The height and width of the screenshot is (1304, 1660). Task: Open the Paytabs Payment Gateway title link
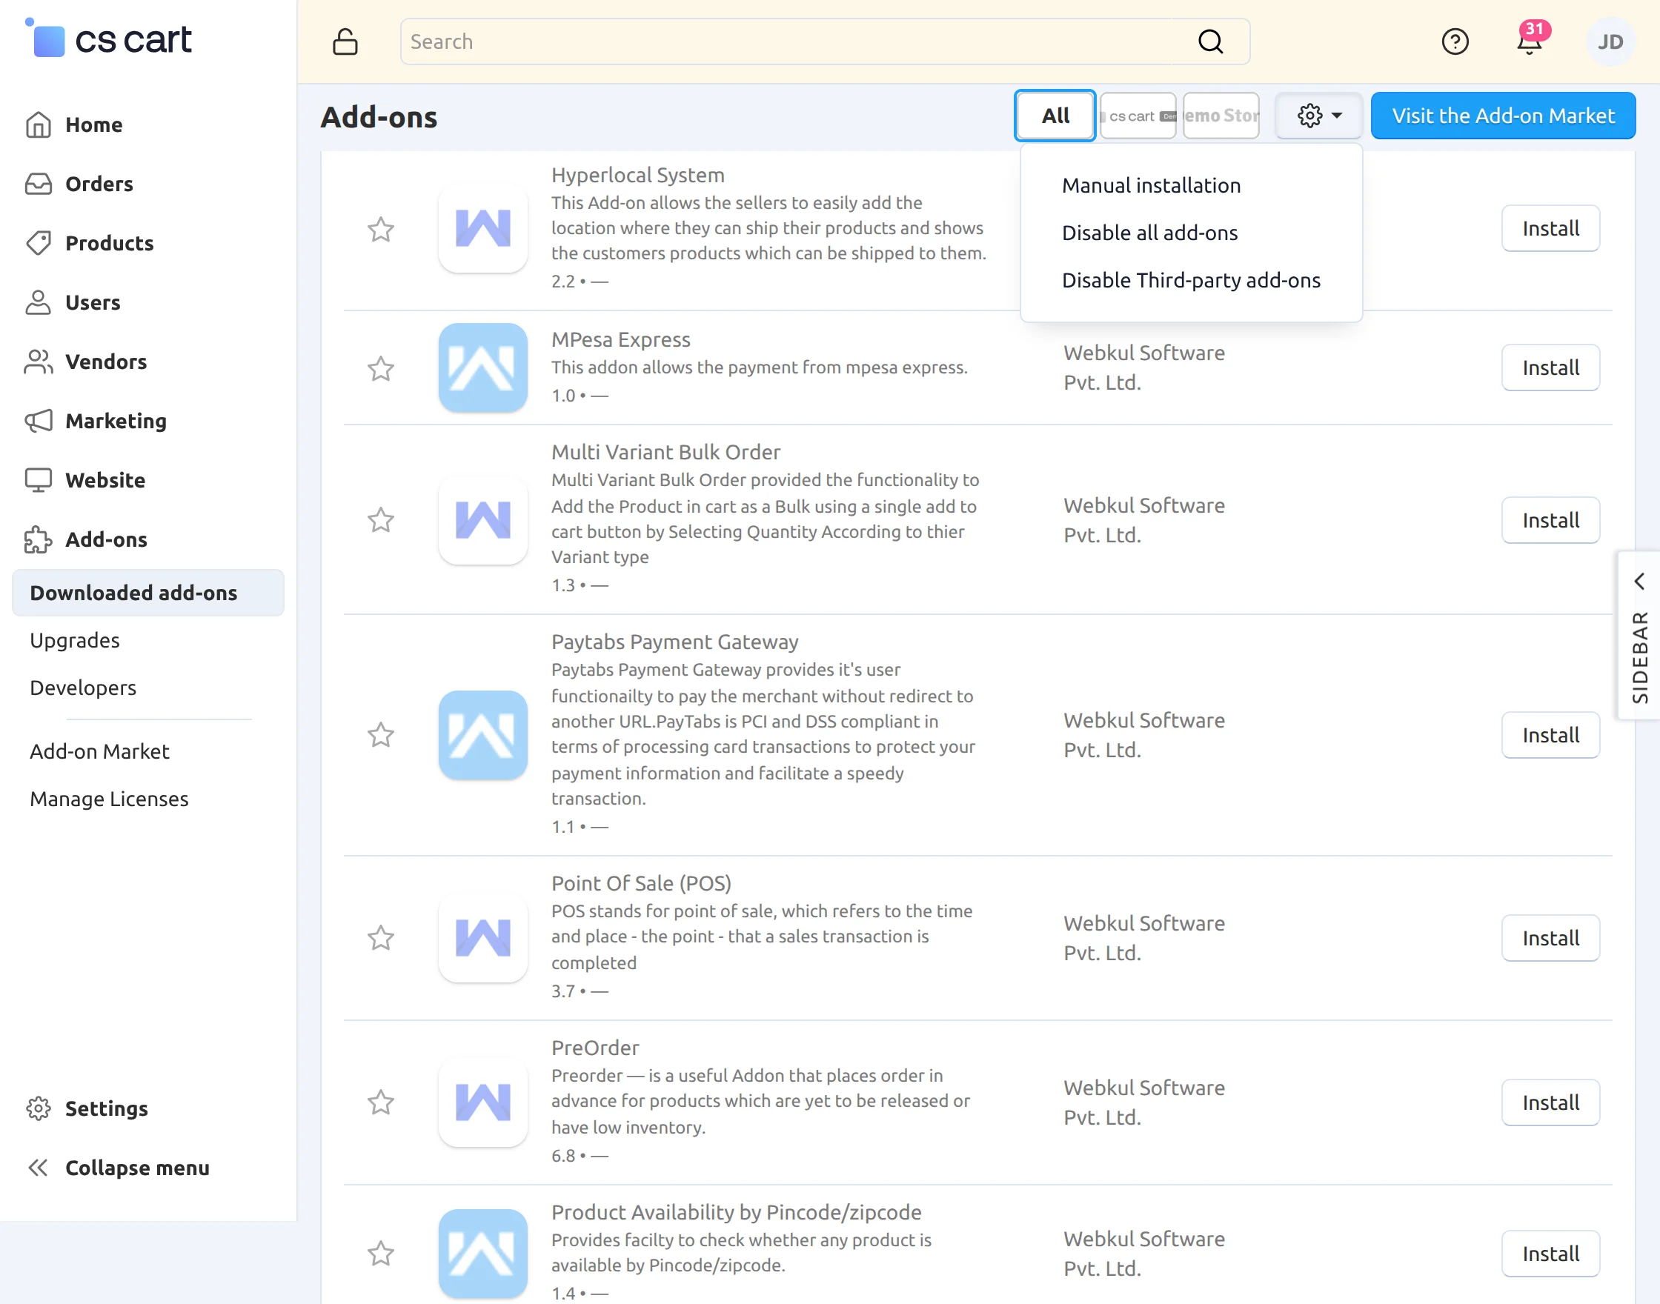(674, 642)
